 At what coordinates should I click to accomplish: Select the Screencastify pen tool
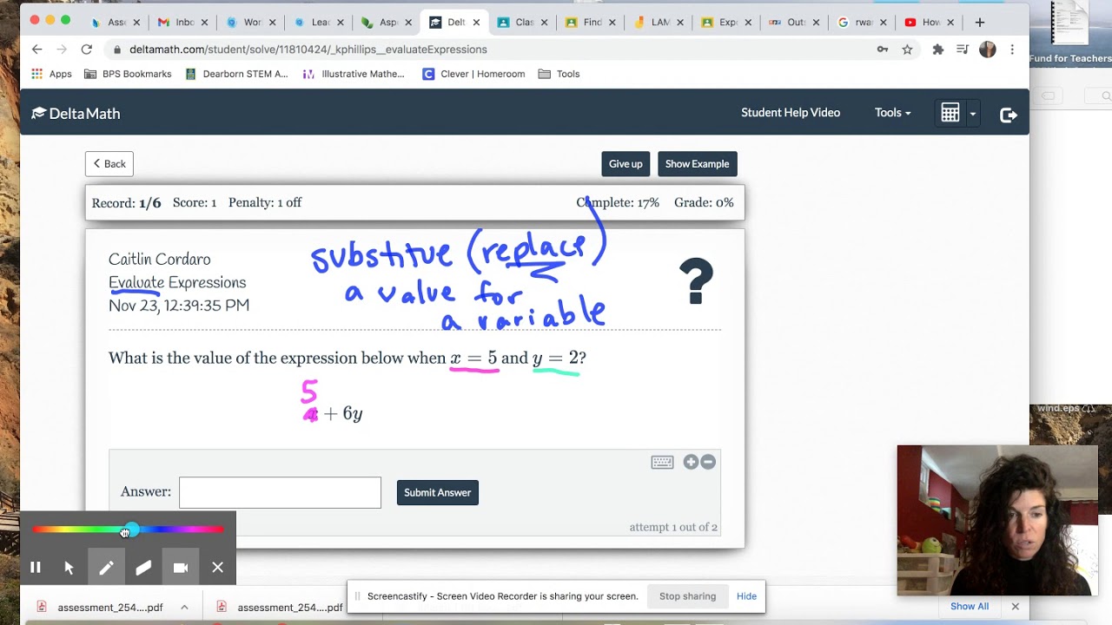(x=106, y=568)
